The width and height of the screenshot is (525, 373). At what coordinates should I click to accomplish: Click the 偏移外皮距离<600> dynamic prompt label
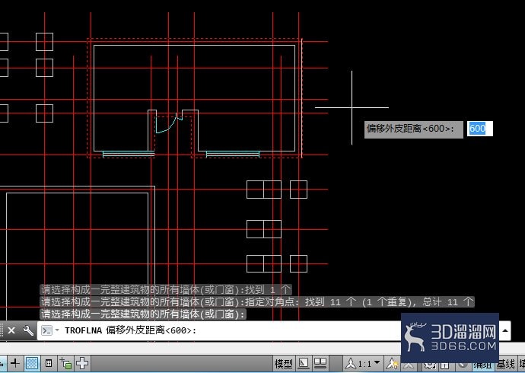tap(414, 129)
